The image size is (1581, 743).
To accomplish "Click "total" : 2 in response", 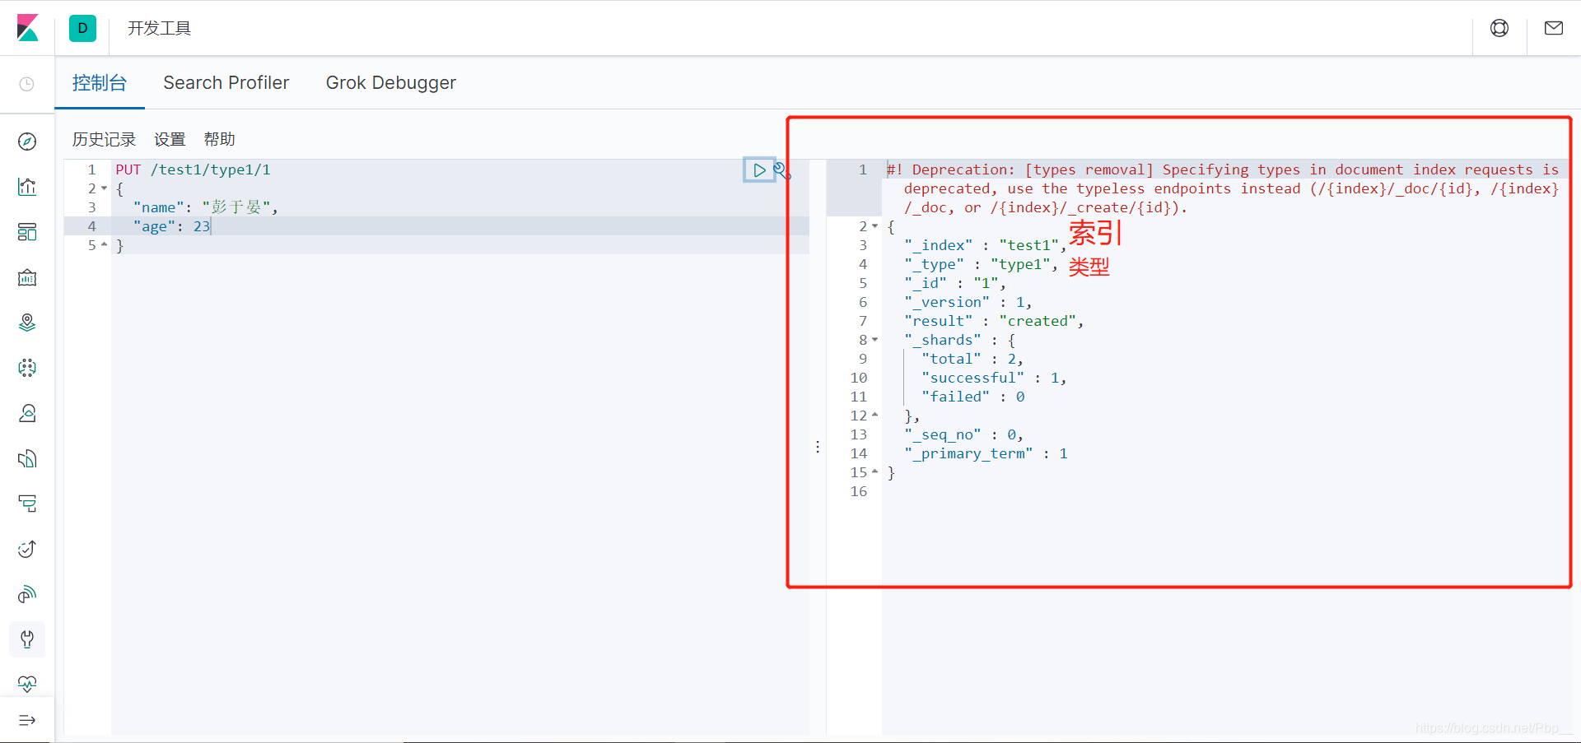I will click(x=972, y=359).
